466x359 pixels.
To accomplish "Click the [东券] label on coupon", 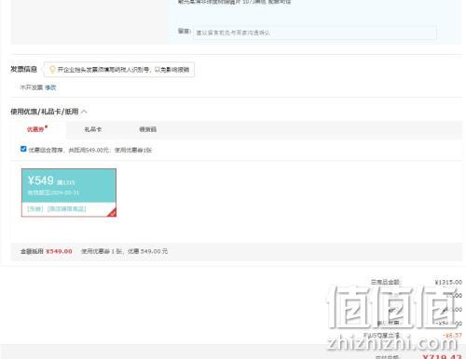I will click(x=35, y=209).
